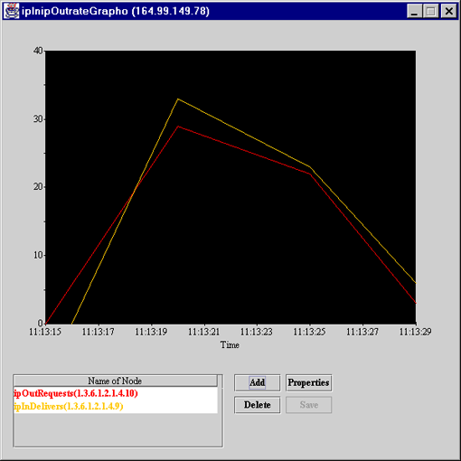The image size is (461, 461).
Task: Click the red line's peak point
Action: [178, 127]
